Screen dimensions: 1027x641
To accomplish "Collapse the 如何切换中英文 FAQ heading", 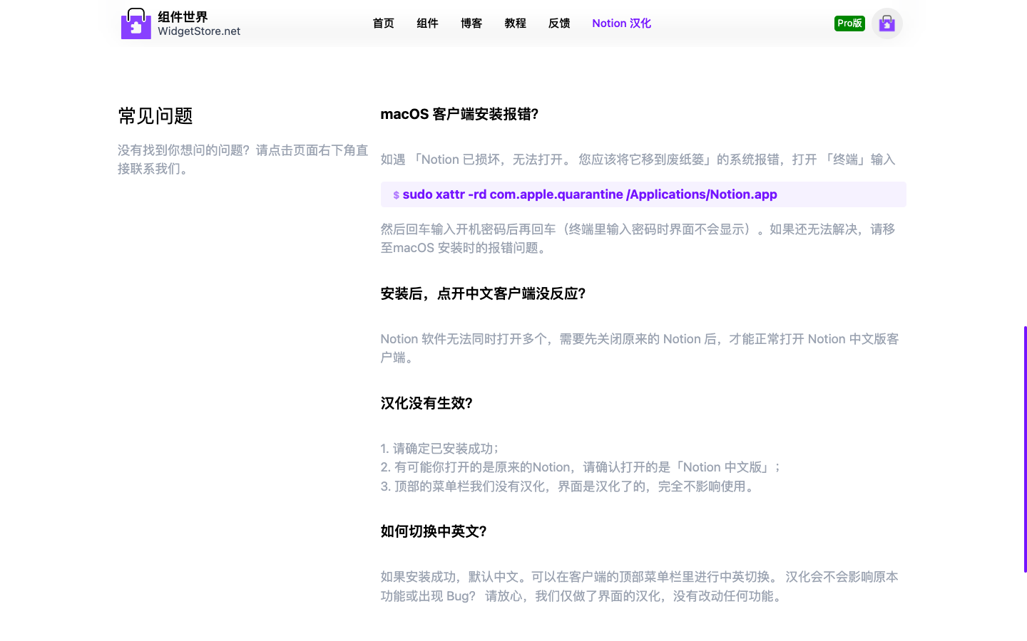I will coord(434,531).
